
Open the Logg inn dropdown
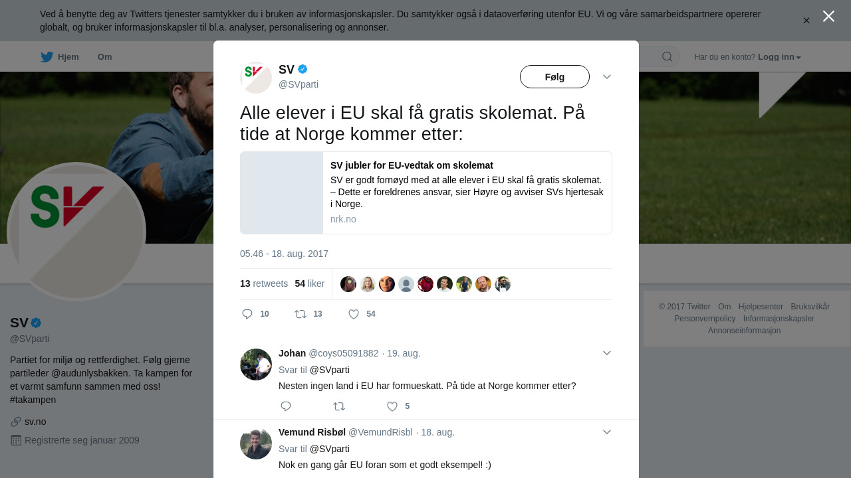[x=779, y=57]
